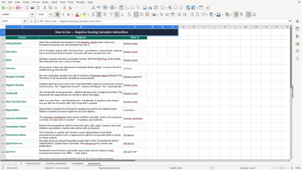
Task: Activate Clone Formatting paintbrush
Action: pyautogui.click(x=64, y=8)
